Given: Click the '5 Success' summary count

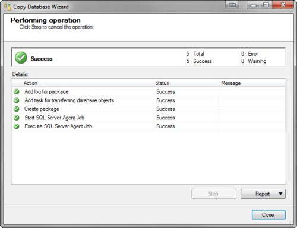Looking at the screenshot, I should tap(199, 61).
